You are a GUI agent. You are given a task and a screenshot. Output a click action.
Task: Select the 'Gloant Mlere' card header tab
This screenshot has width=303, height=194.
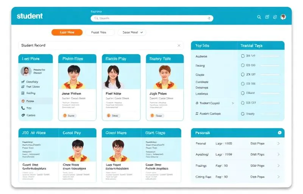tap(122, 133)
